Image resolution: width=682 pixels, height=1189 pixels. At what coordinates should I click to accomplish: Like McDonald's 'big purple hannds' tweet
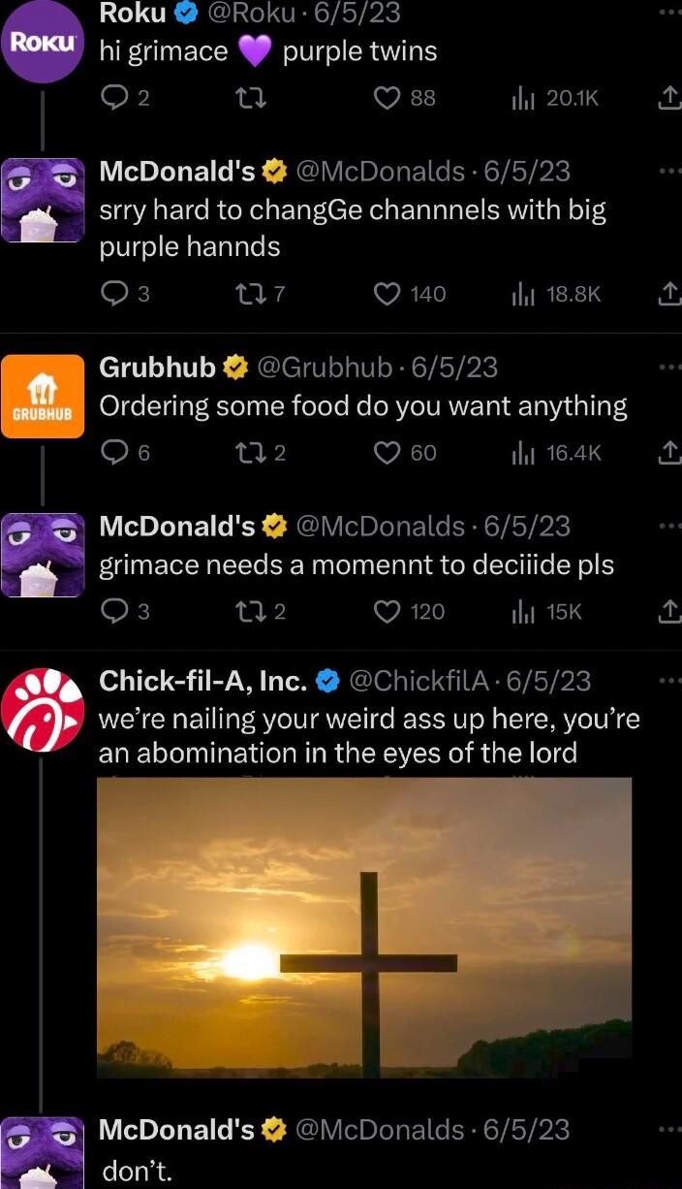point(387,294)
